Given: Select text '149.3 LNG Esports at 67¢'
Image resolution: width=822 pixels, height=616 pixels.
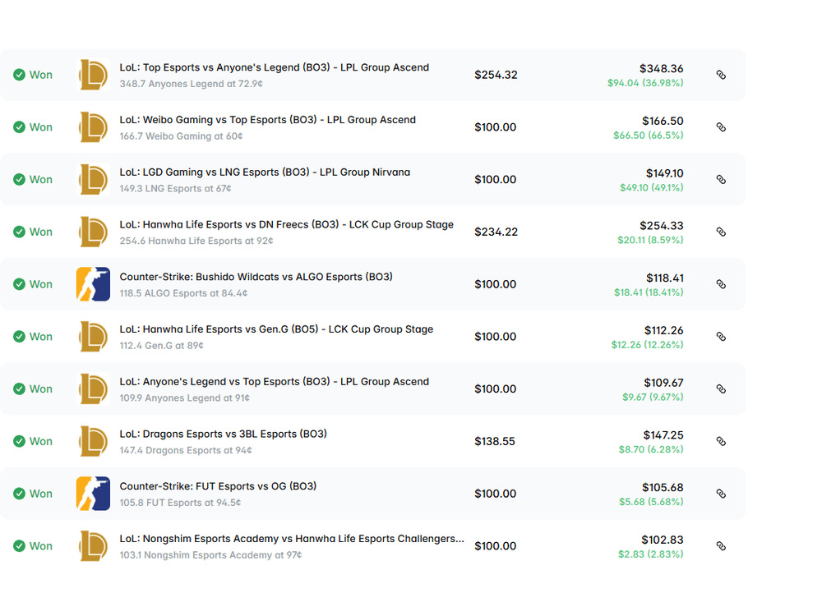Looking at the screenshot, I should [175, 189].
